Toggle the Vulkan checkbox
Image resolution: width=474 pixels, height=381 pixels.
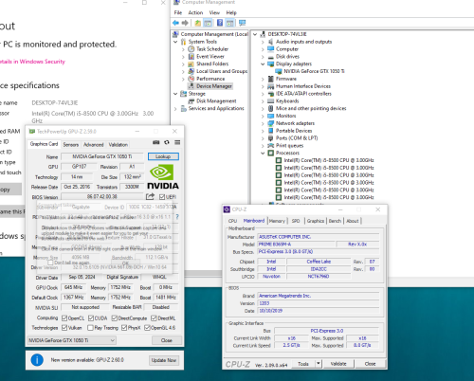coord(64,328)
